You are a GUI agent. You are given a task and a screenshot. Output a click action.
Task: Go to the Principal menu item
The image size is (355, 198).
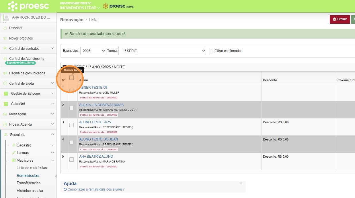[x=16, y=28]
